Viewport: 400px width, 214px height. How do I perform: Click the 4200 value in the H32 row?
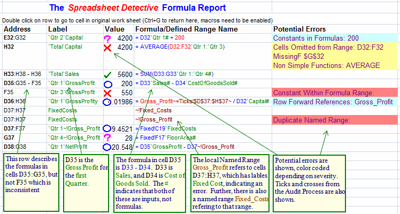(125, 48)
